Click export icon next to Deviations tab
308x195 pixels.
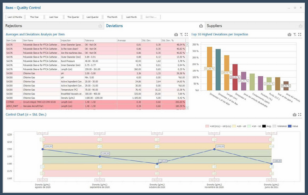201,26
